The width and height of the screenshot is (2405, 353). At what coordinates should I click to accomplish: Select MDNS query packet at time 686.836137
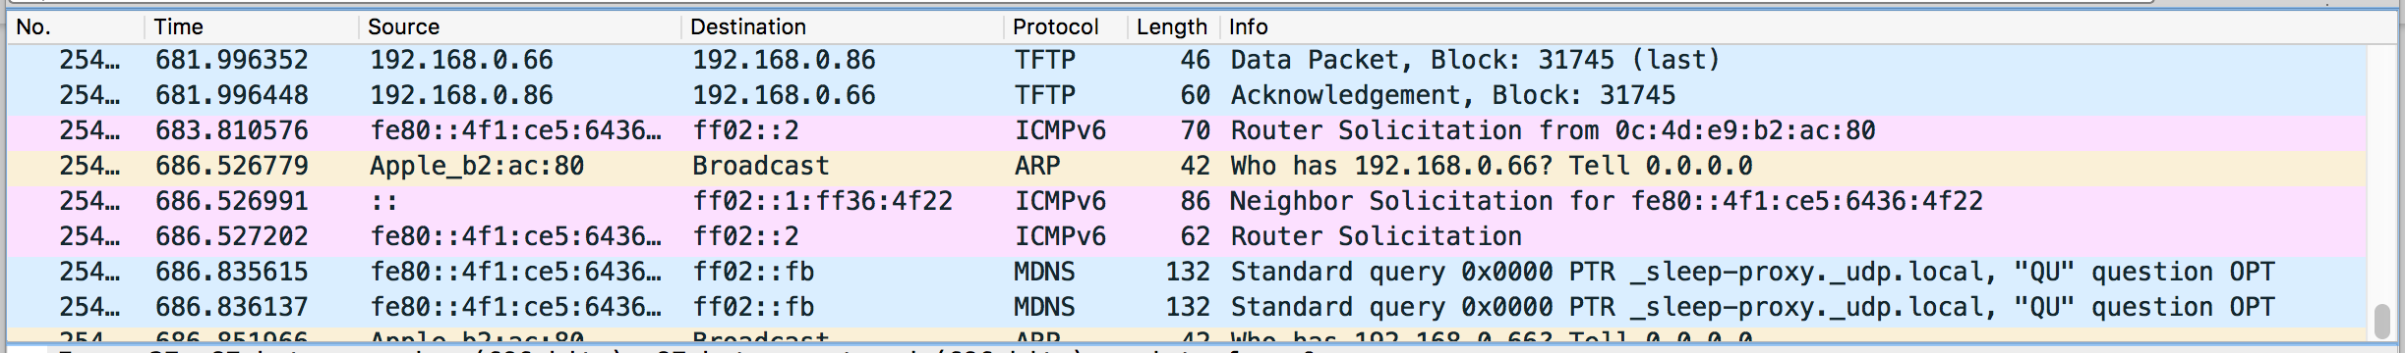(1187, 307)
